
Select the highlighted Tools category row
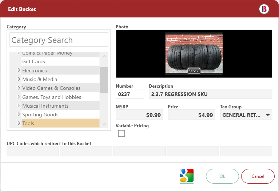pyautogui.click(x=60, y=123)
